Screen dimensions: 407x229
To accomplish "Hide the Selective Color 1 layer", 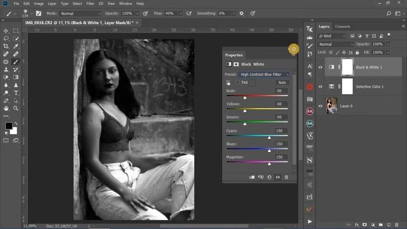I will pyautogui.click(x=321, y=87).
